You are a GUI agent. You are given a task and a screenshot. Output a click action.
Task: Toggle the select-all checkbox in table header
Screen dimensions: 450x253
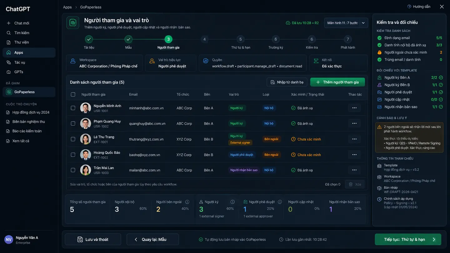click(x=73, y=94)
